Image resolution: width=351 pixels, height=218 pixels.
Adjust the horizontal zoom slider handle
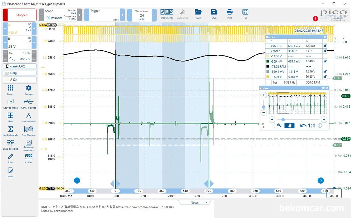point(283,119)
